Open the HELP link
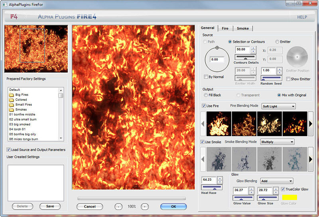The width and height of the screenshot is (319, 217). click(x=302, y=17)
